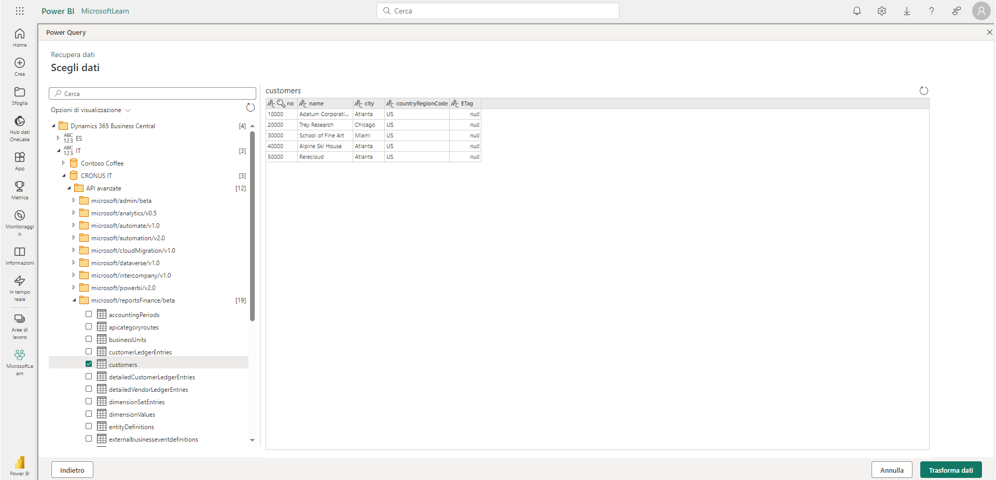Open the Crea (create) page

(x=20, y=66)
